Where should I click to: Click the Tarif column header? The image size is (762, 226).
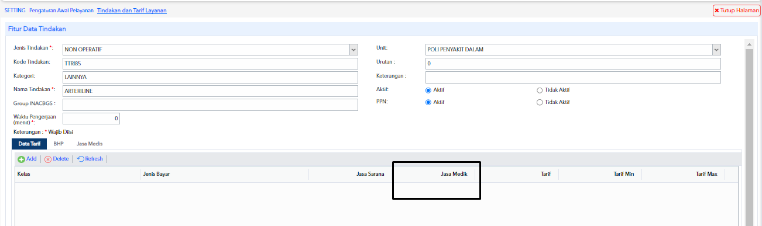click(517, 174)
